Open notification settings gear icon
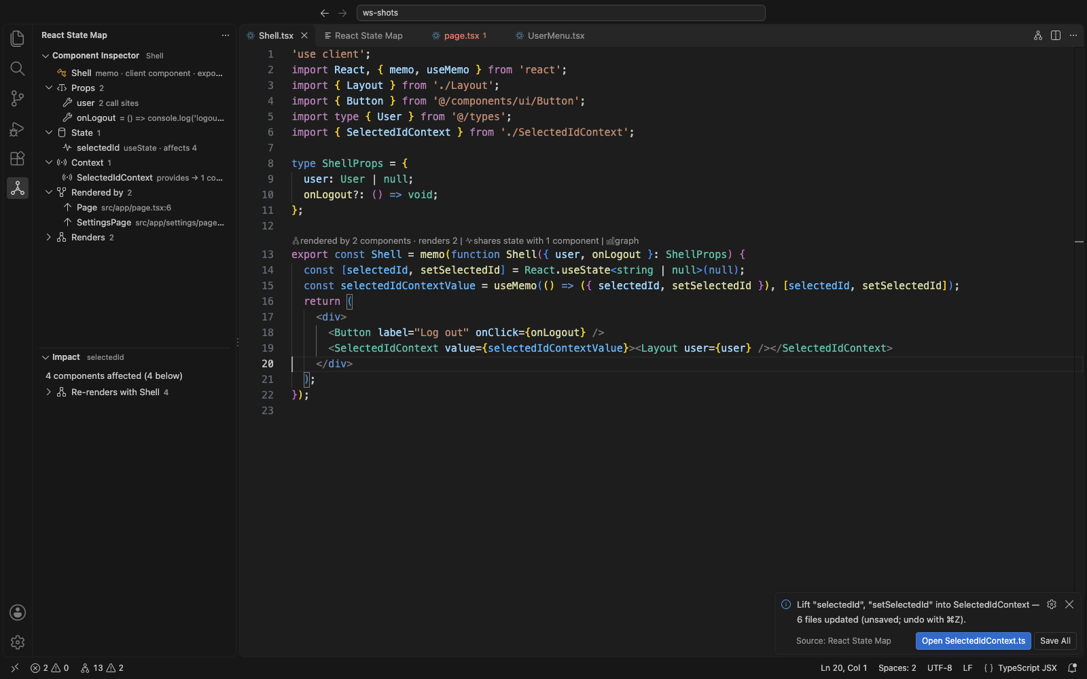The height and width of the screenshot is (679, 1087). [1052, 604]
